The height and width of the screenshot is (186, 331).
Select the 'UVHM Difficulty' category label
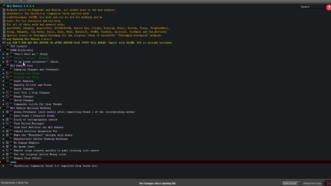[22, 50]
